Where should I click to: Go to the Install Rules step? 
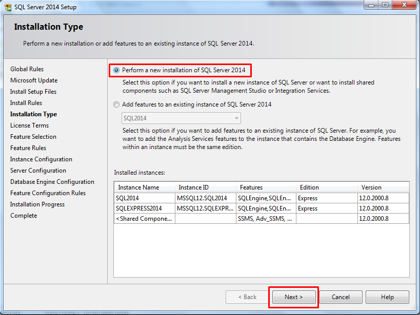(26, 103)
